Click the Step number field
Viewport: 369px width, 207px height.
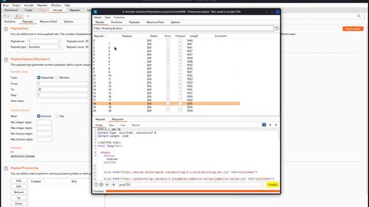point(62,95)
